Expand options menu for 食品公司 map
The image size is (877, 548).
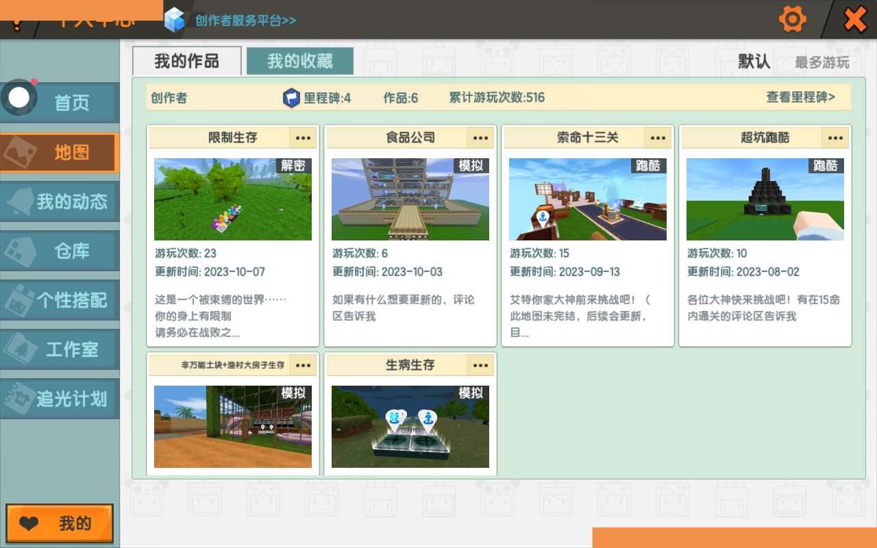pos(480,138)
